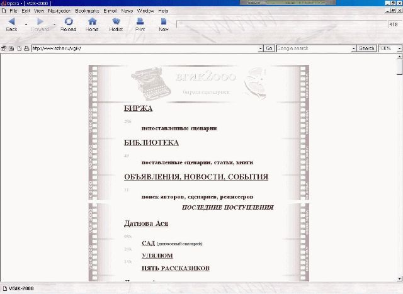Click the Search button
Viewport: 403px width, 294px height.
366,48
